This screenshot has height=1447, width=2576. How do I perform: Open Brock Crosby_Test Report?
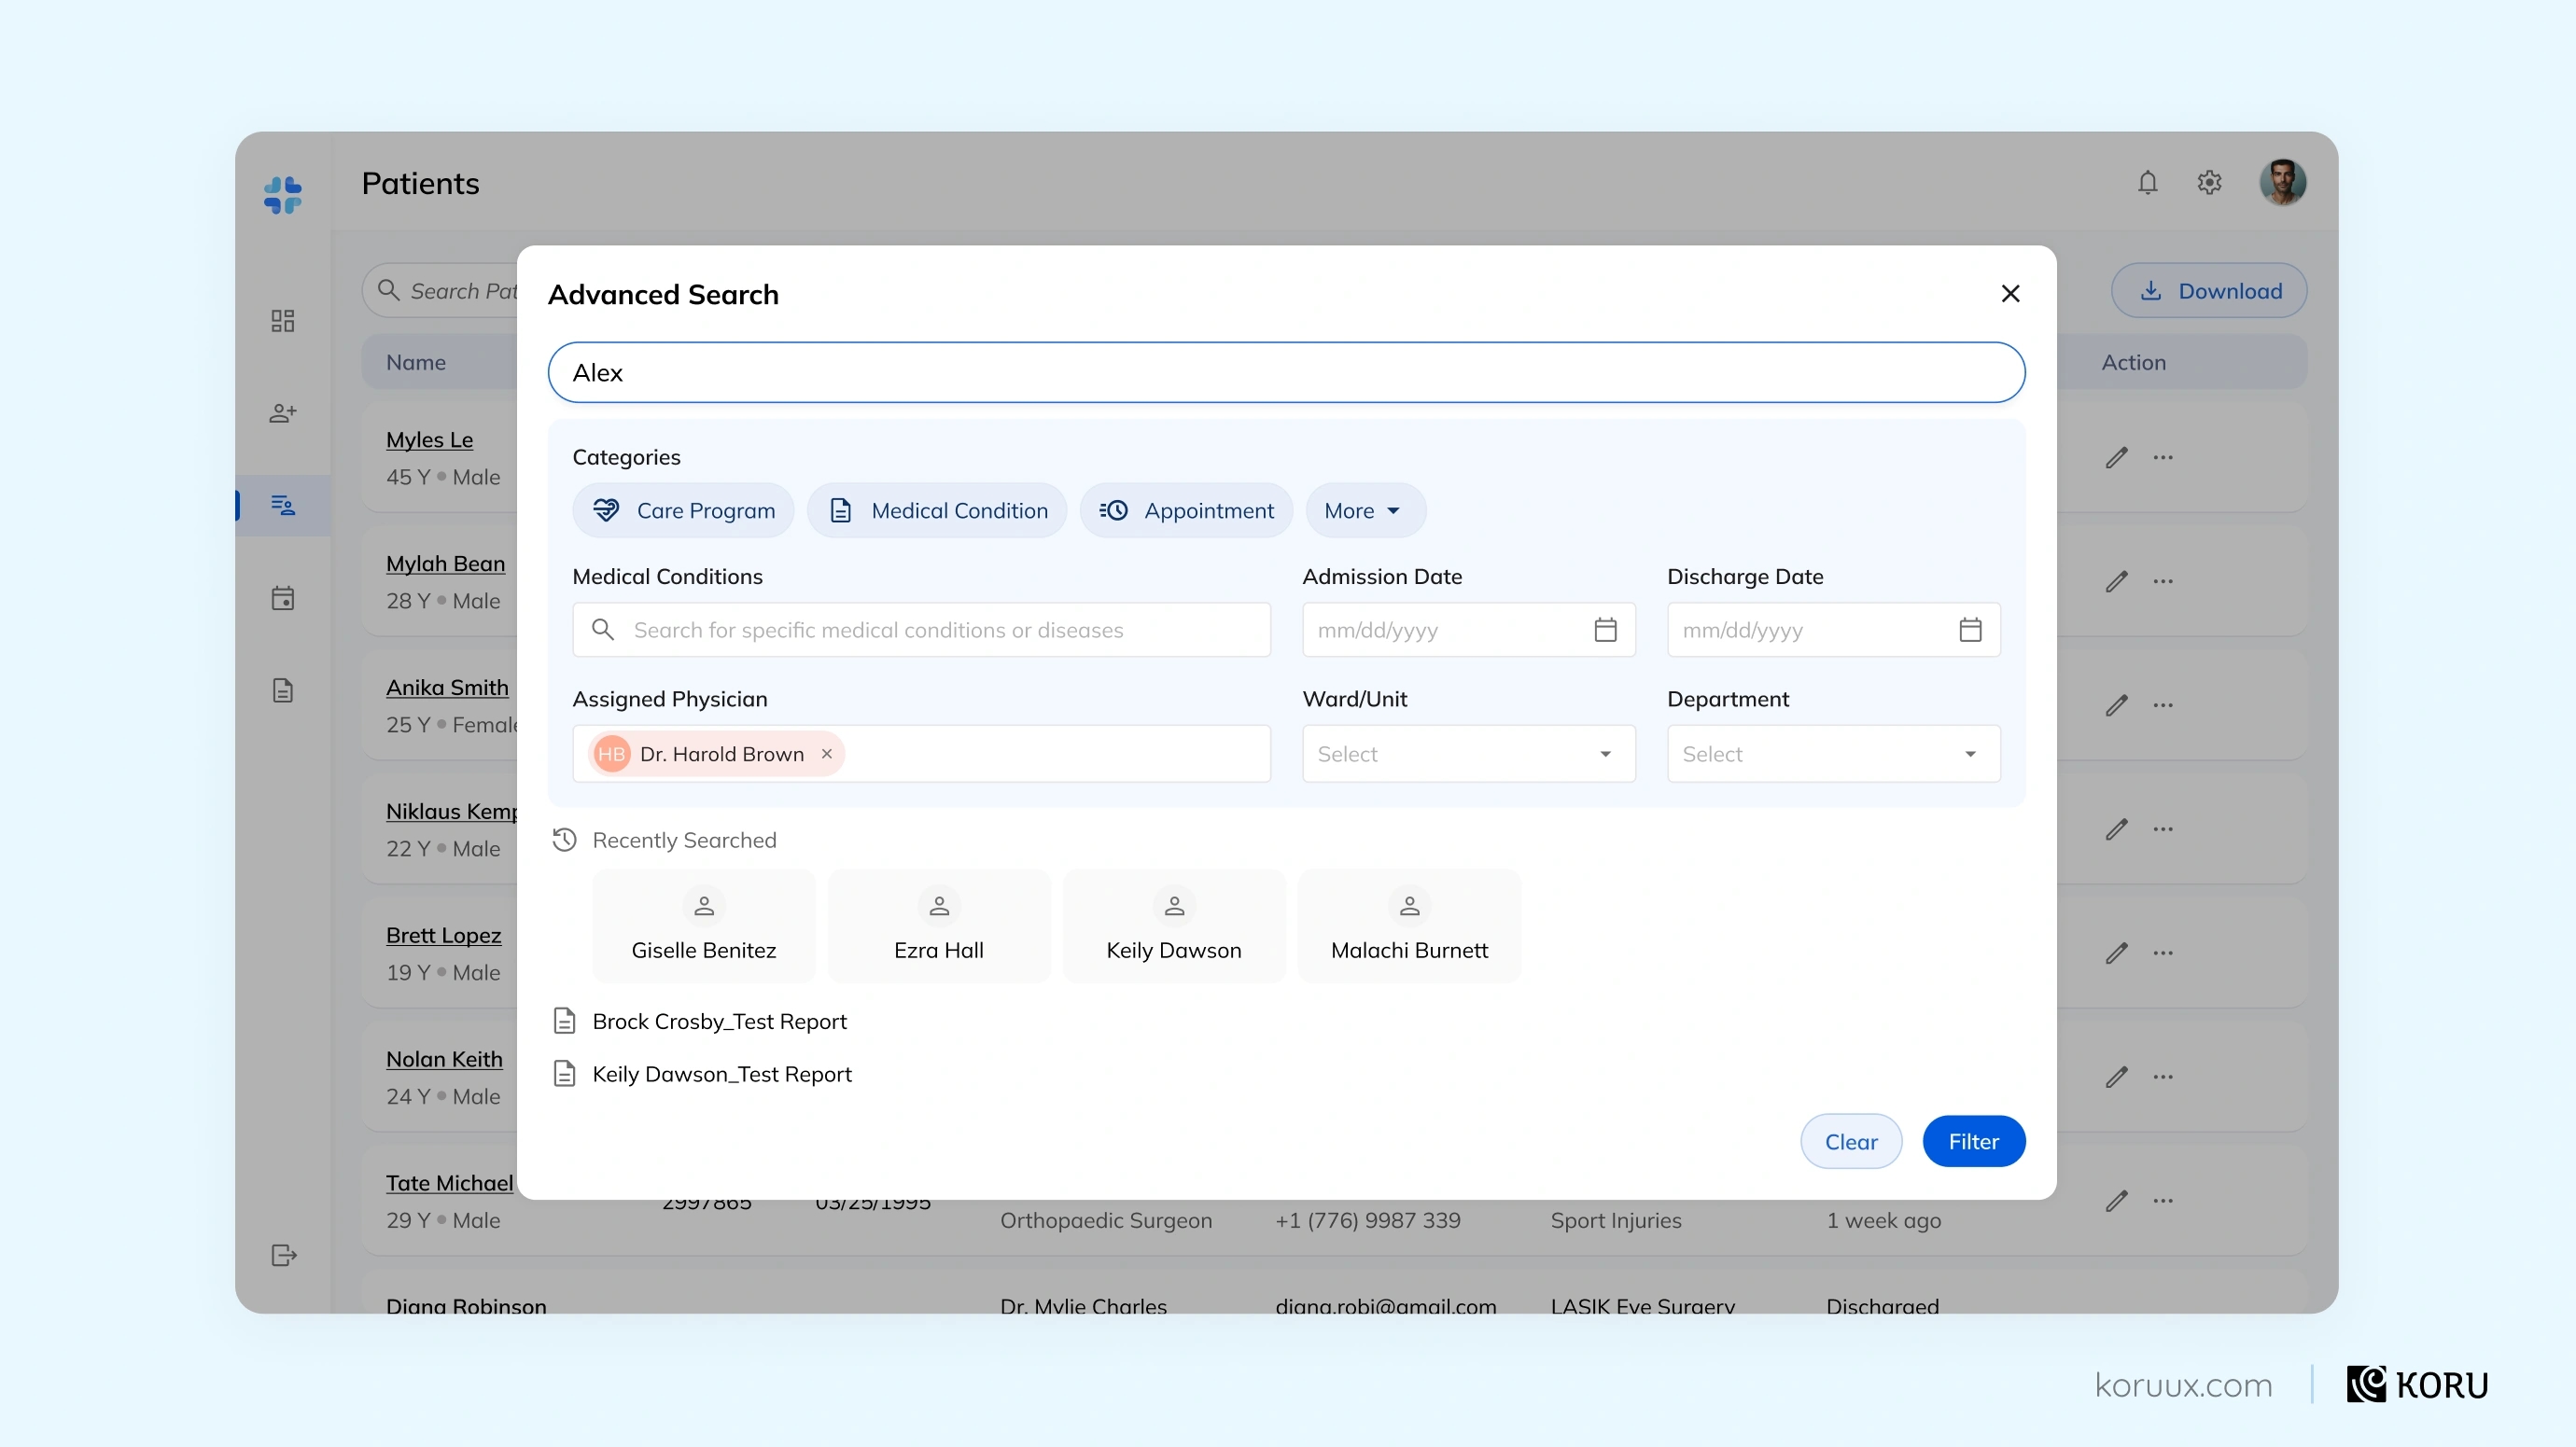pos(719,1022)
